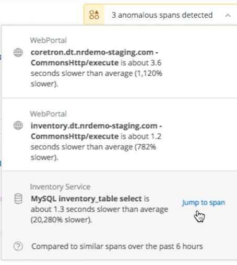Click the second WebPortal service label
237x265 pixels.
pos(49,114)
